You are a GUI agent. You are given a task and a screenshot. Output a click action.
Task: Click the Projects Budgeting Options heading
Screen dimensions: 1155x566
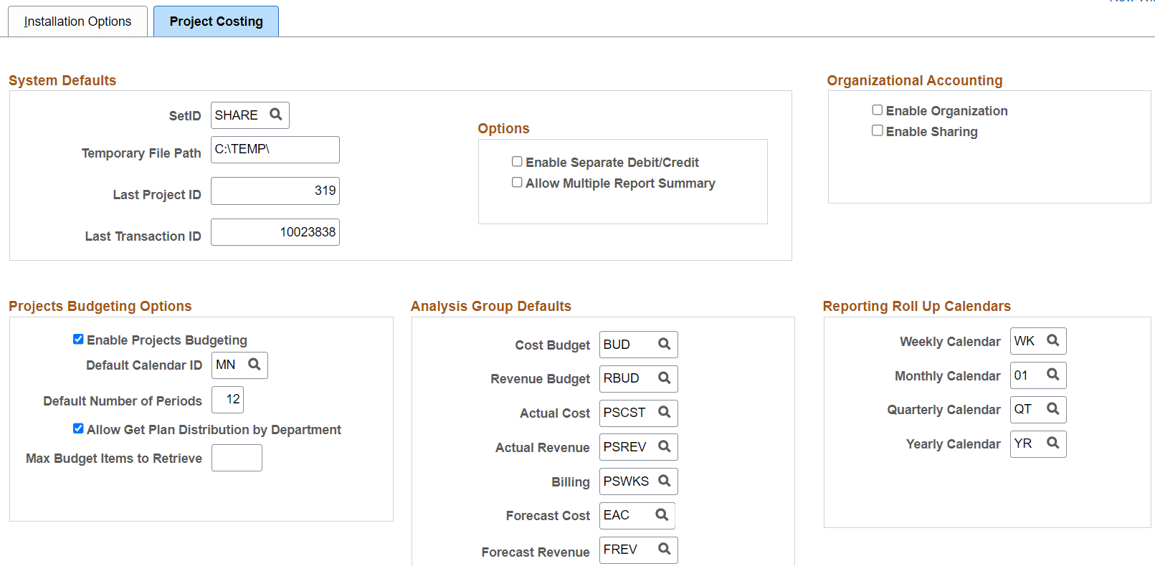tap(100, 306)
